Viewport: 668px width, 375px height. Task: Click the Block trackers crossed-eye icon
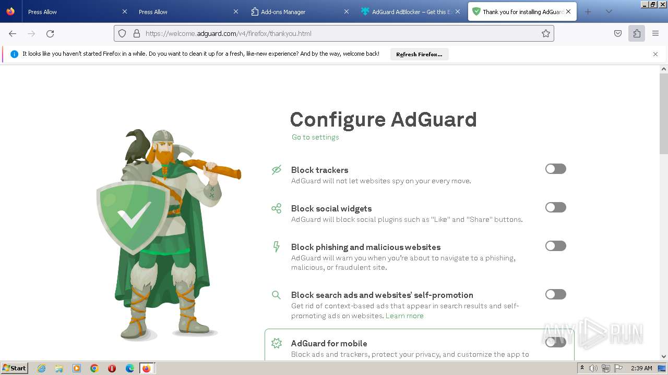click(277, 170)
